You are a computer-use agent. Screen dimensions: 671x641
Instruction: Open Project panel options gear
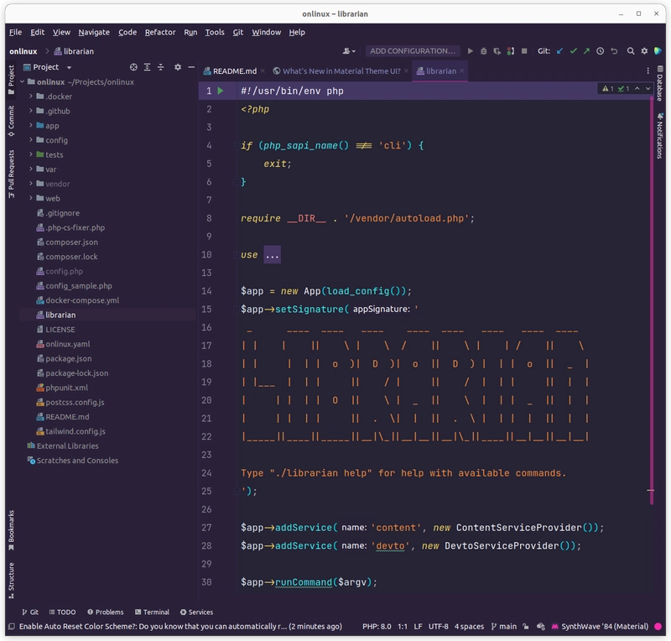(x=178, y=67)
